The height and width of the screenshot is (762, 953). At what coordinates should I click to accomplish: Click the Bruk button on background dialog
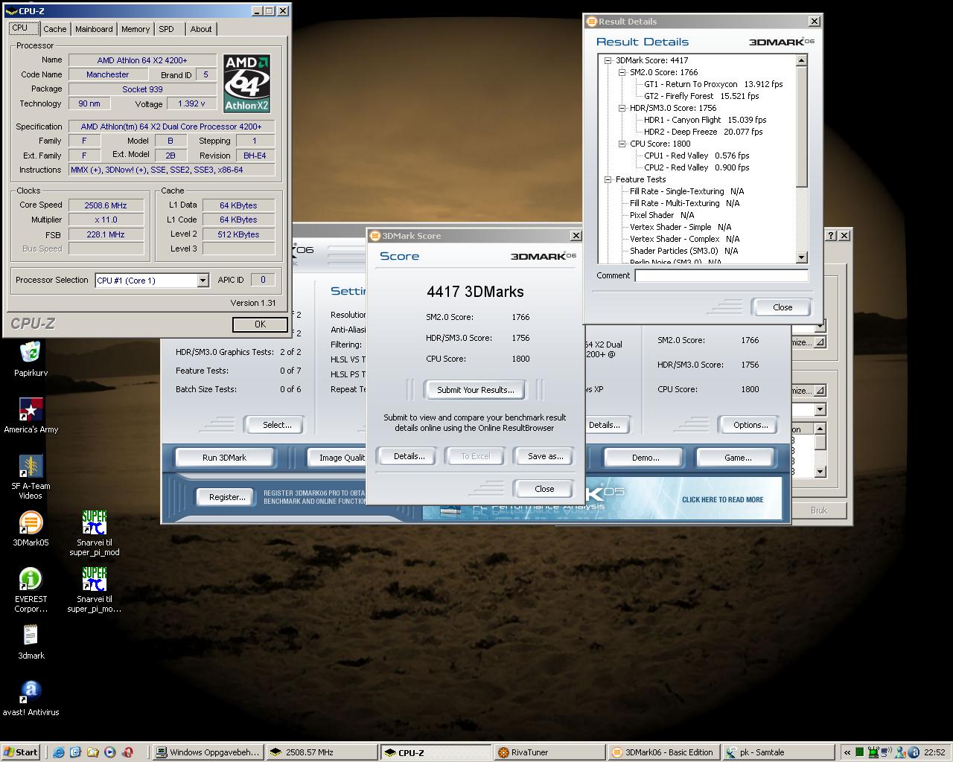point(818,510)
